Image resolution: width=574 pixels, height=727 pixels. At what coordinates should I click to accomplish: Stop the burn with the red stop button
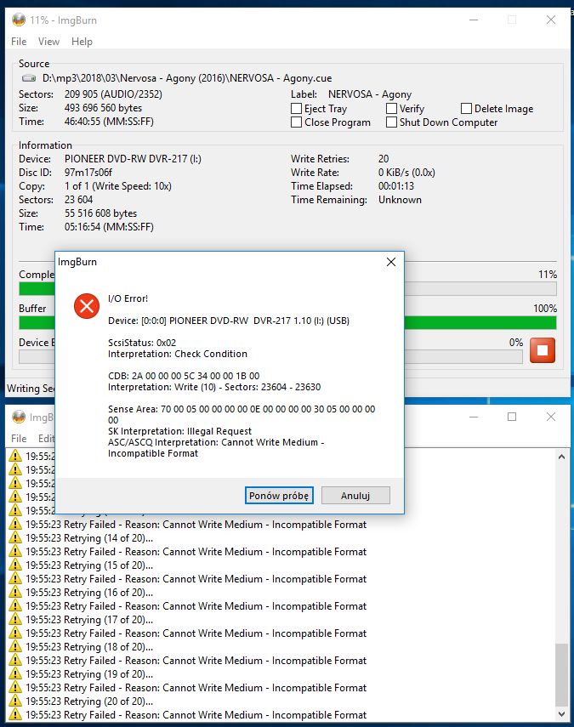tap(542, 350)
